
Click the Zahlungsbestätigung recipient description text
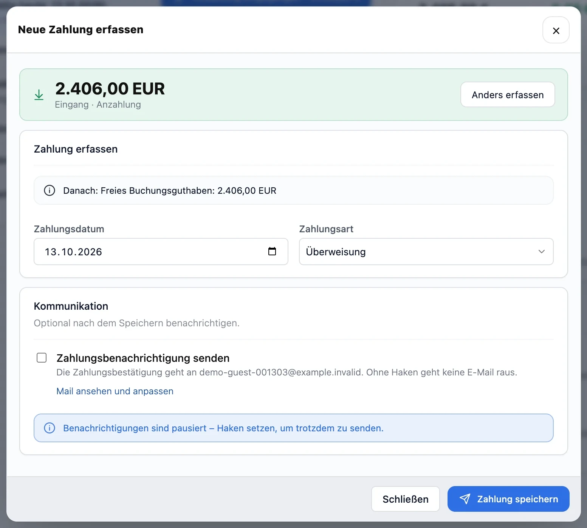point(287,372)
